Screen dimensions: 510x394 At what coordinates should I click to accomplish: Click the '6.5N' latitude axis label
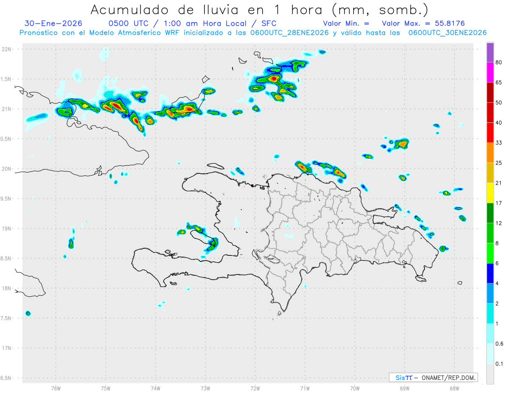pos(6,378)
